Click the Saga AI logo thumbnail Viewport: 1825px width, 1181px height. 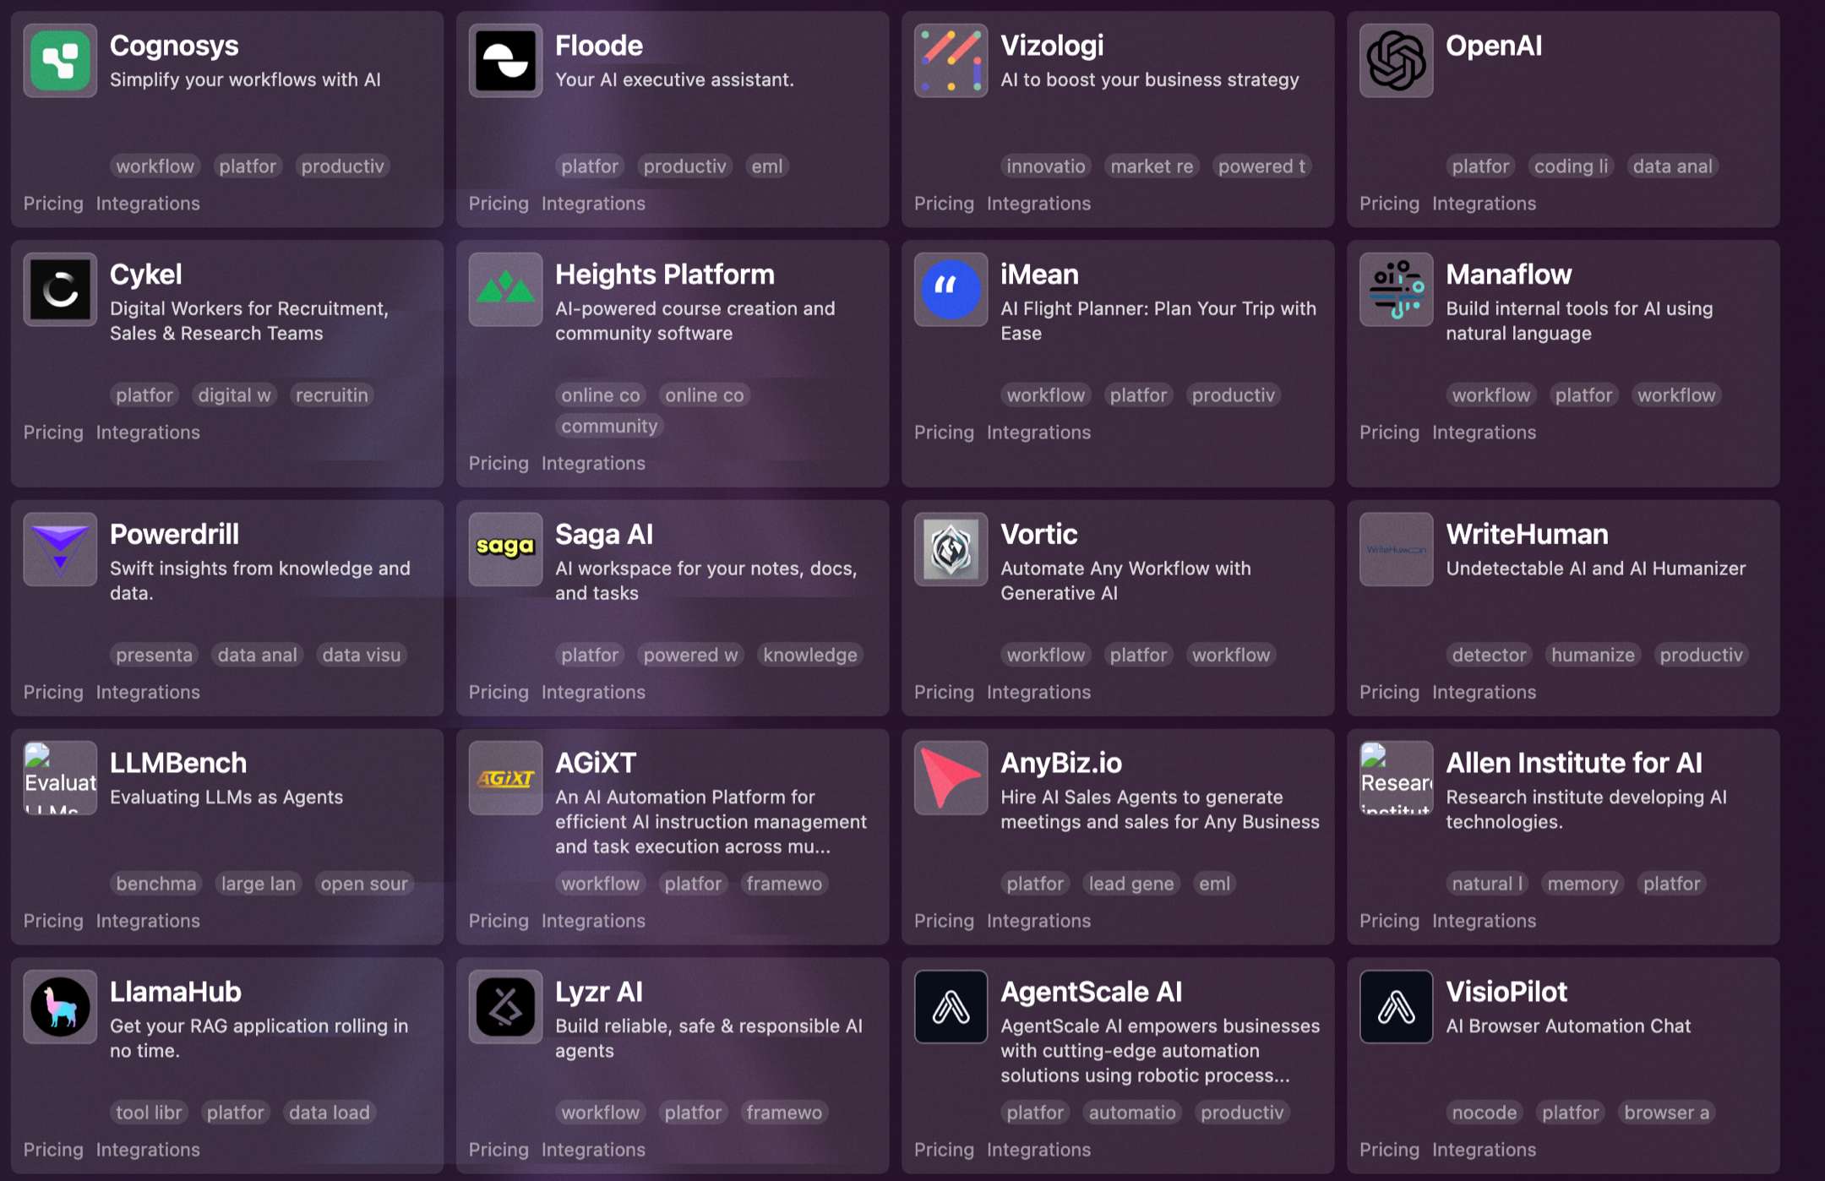505,548
